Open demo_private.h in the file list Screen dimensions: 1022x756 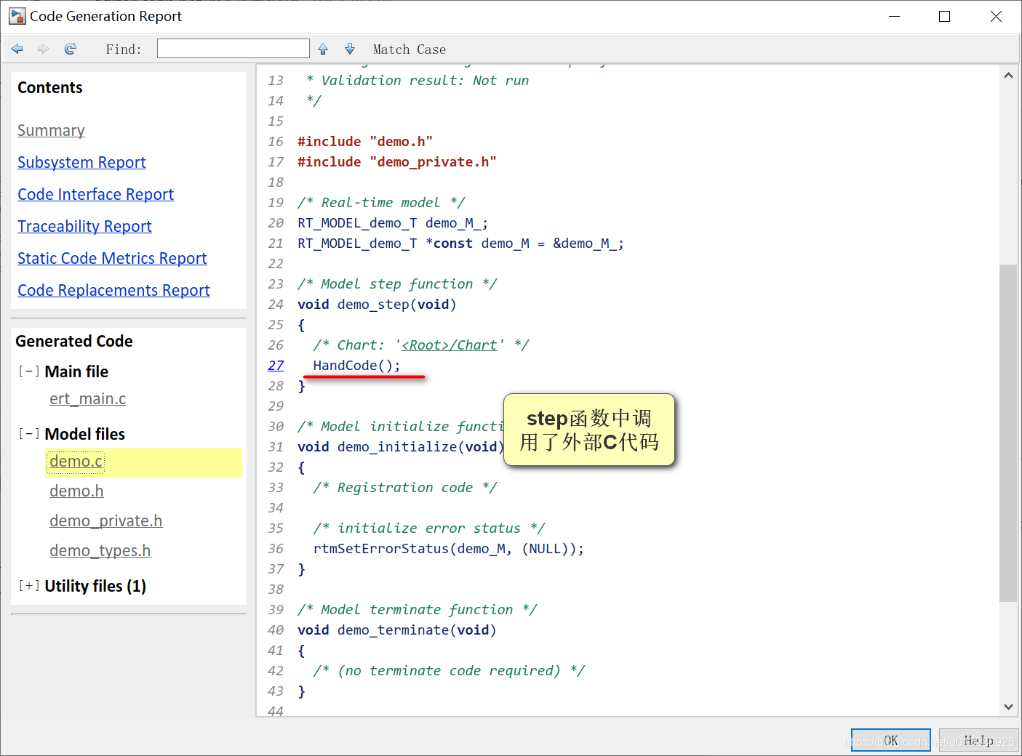(105, 521)
